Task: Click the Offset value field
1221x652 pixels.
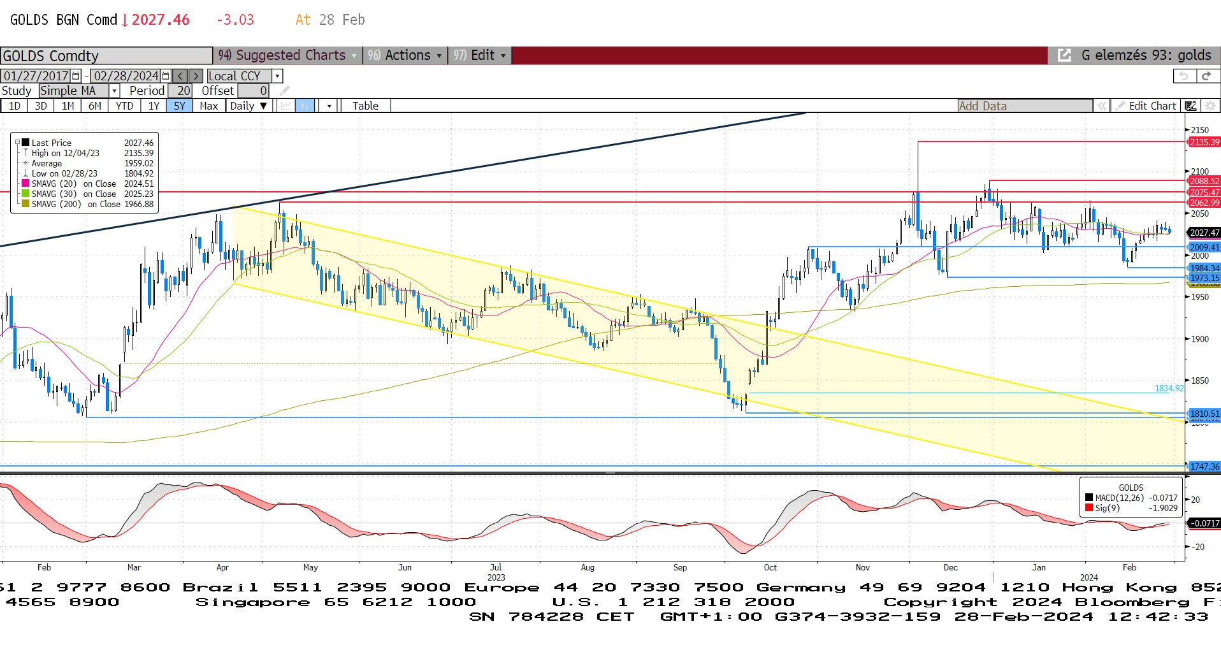Action: coord(254,91)
